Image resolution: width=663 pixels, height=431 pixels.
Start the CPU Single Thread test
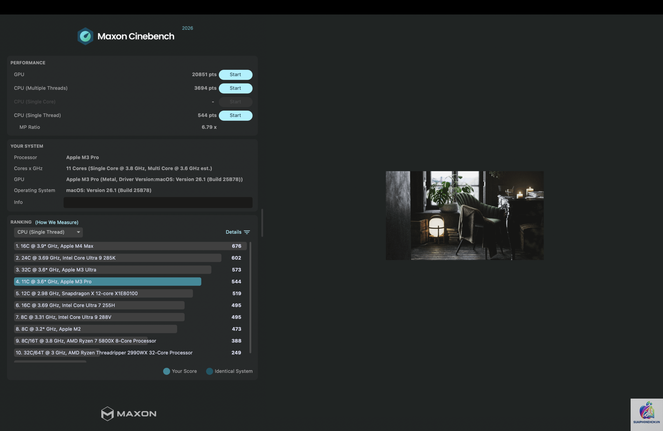[235, 115]
